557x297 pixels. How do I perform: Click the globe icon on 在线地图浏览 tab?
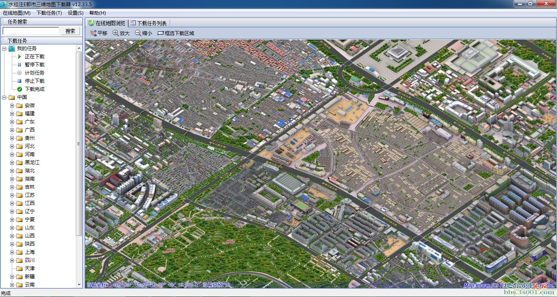[91, 23]
